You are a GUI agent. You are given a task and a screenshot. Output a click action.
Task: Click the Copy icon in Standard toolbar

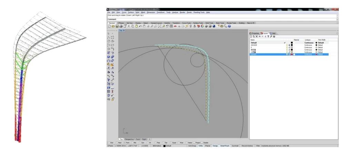point(132,26)
